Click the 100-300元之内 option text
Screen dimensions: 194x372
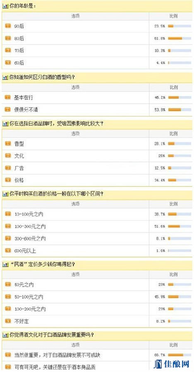(x=30, y=227)
